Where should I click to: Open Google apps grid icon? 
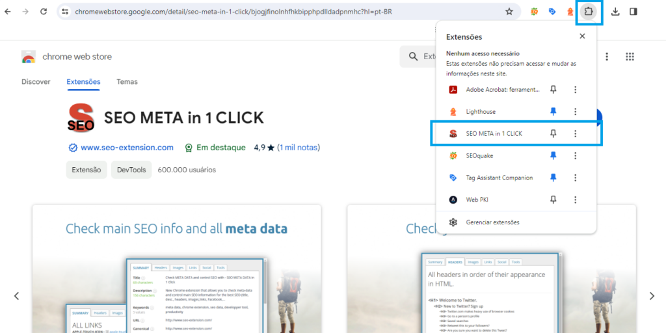[630, 57]
